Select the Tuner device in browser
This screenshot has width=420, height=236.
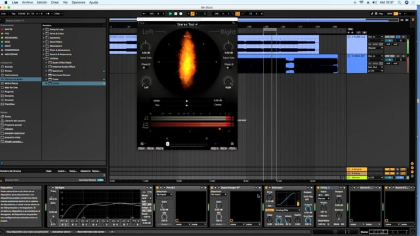point(55,79)
